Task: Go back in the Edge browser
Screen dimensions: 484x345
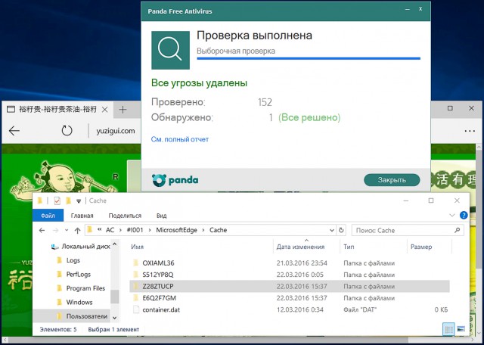Action: [x=14, y=131]
